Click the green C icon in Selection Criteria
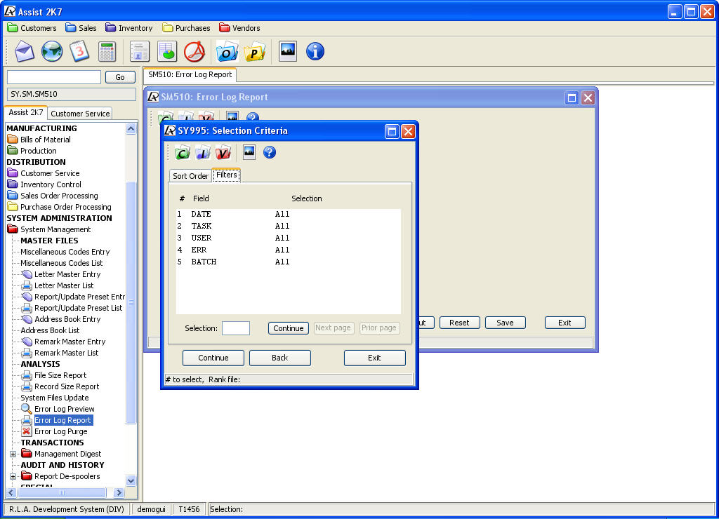Viewport: 719px width, 519px height. (183, 153)
